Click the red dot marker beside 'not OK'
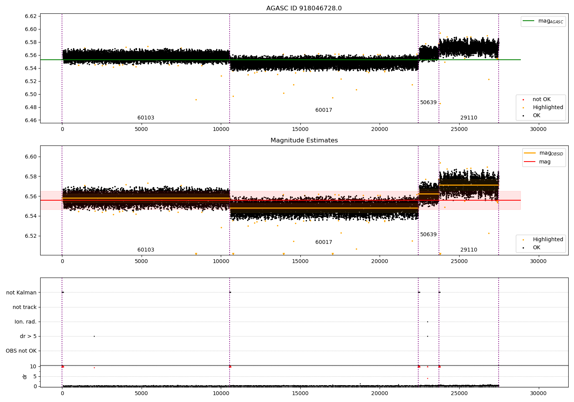The image size is (574, 402). click(523, 100)
